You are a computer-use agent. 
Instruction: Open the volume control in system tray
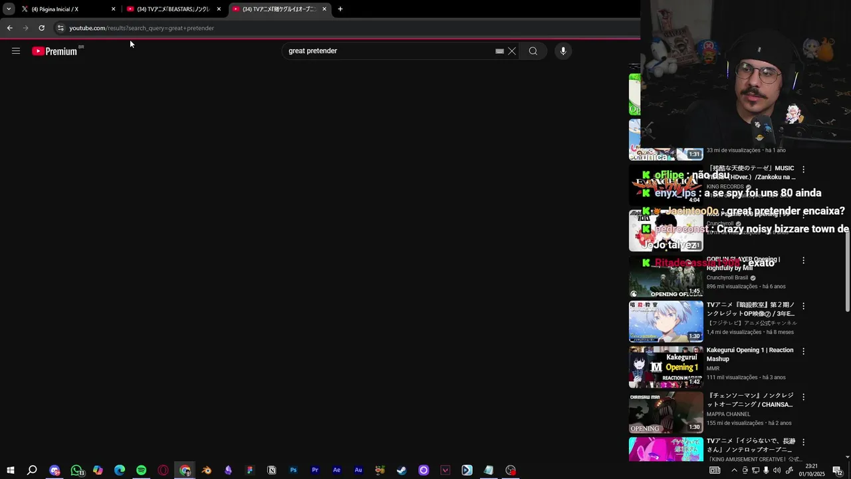[777, 470]
